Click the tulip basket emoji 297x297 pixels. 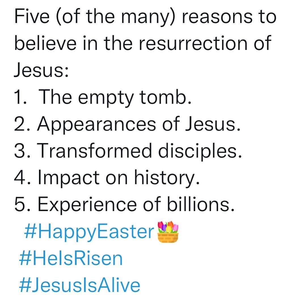[x=168, y=233]
